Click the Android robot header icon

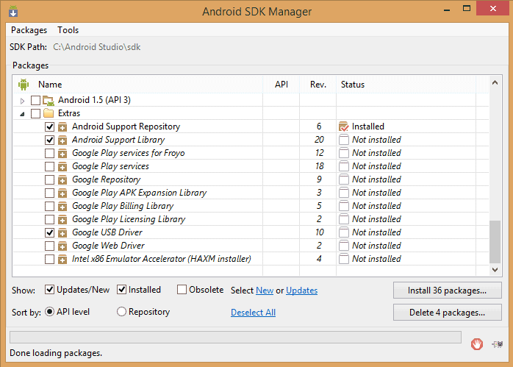(x=24, y=85)
